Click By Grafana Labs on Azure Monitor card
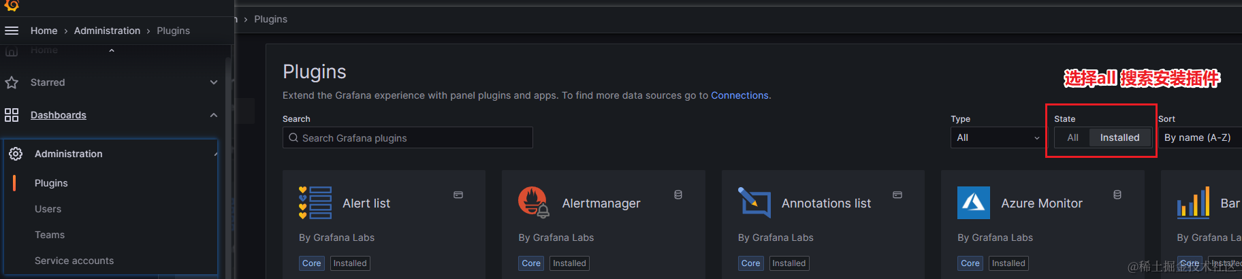The width and height of the screenshot is (1242, 279). coord(995,237)
